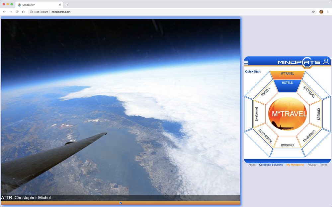This screenshot has height=207, width=332.
Task: Open the Terms footer link
Action: [x=323, y=165]
